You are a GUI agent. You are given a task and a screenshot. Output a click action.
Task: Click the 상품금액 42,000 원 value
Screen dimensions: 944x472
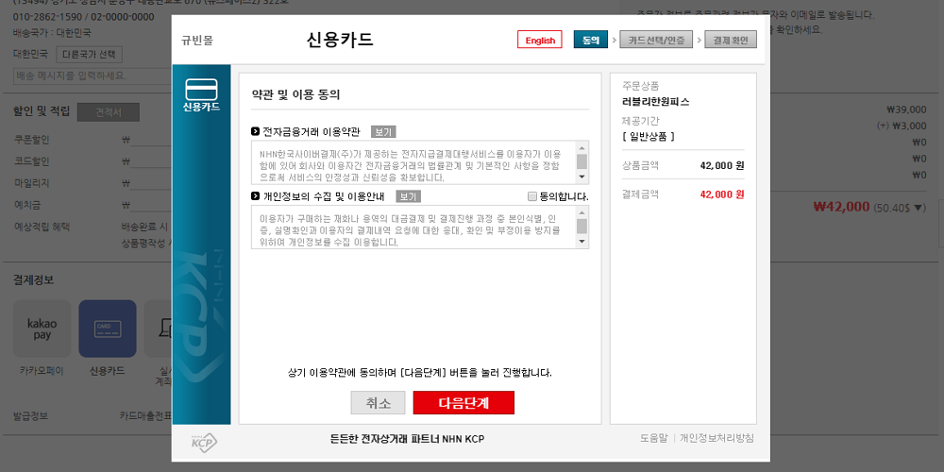tap(722, 165)
